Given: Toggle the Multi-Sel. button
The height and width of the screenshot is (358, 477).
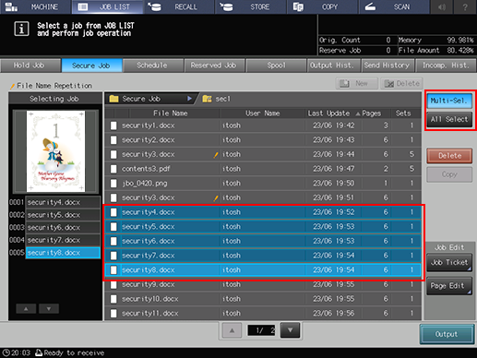Looking at the screenshot, I should (x=449, y=101).
